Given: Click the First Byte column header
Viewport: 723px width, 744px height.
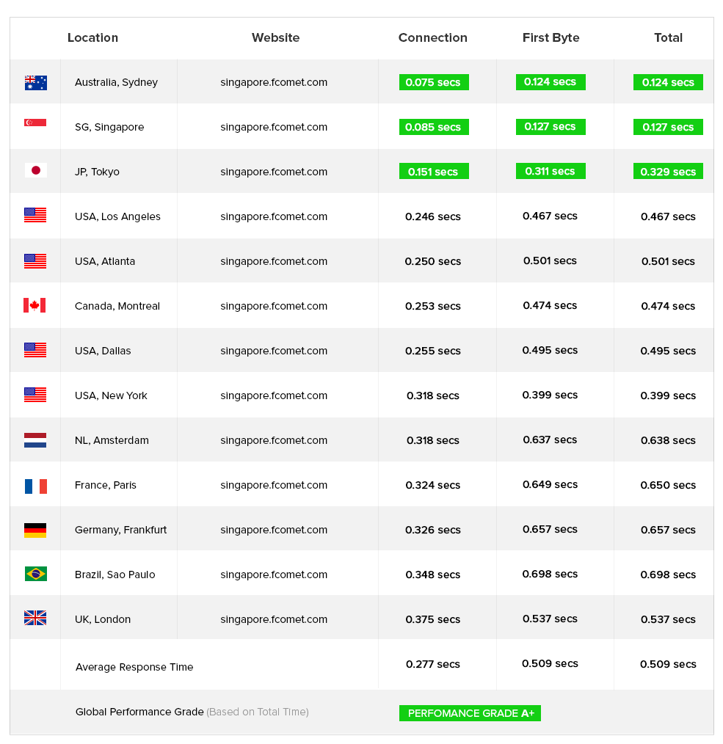Looking at the screenshot, I should point(551,38).
